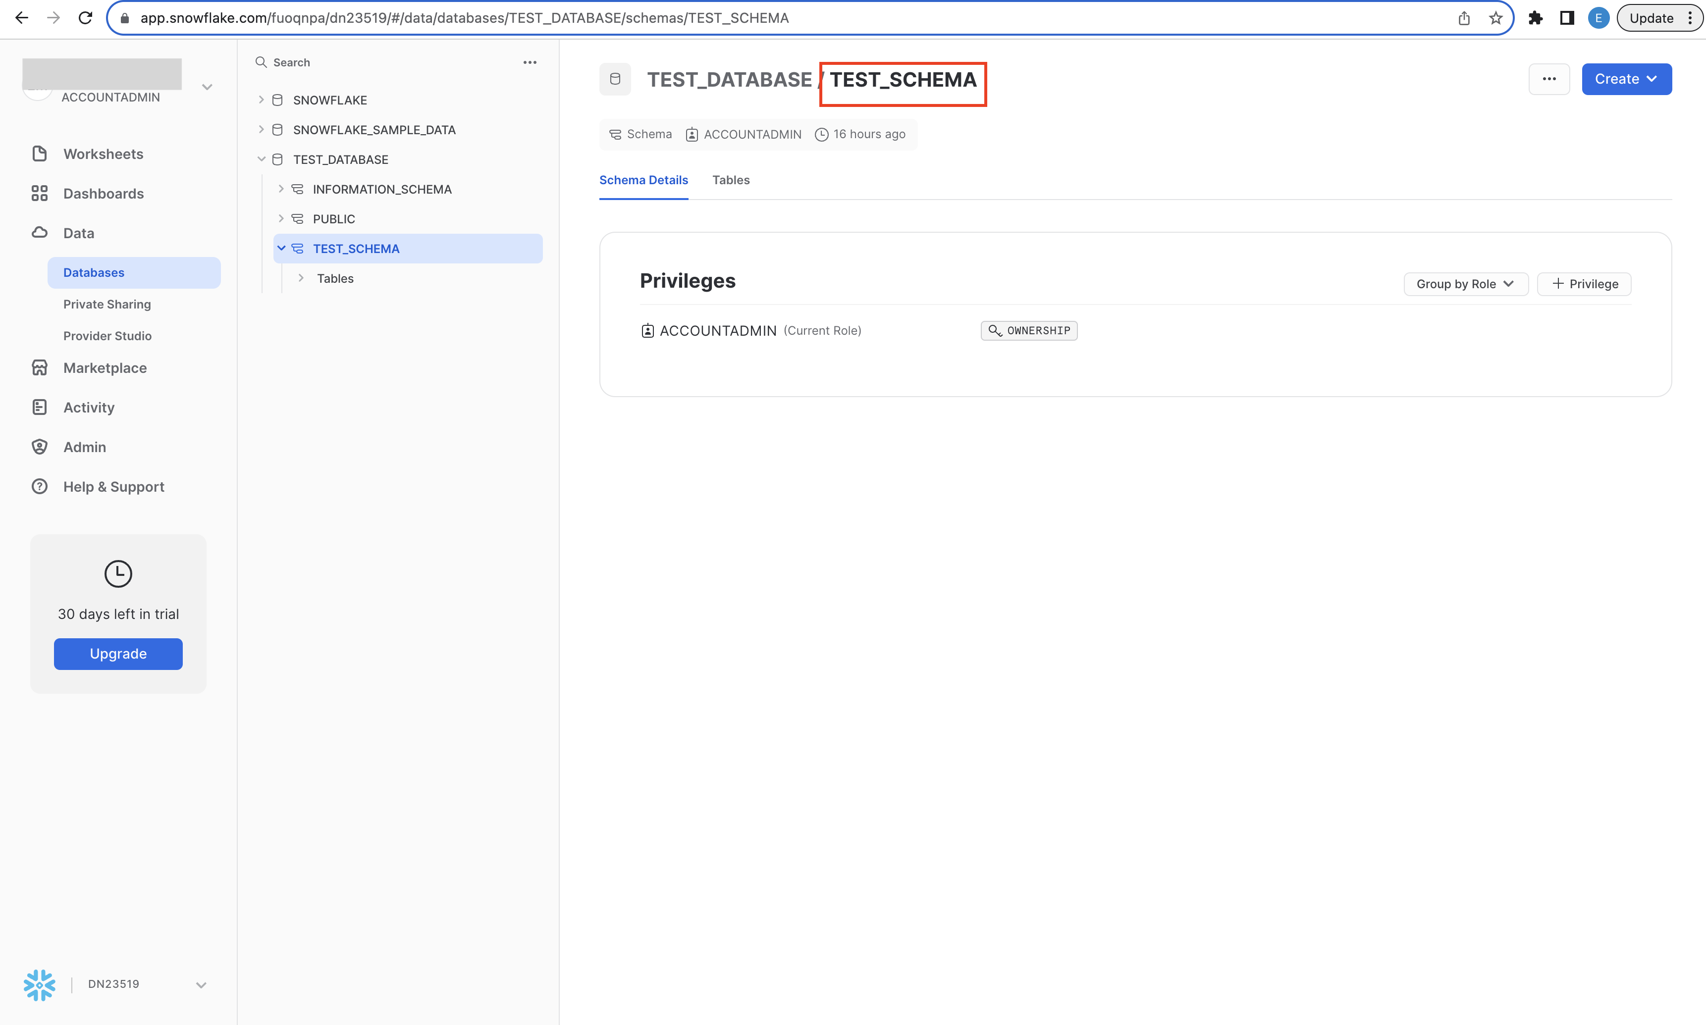Viewport: 1706px width, 1025px height.
Task: Click TEST_DATABASE breadcrumb in header
Action: click(x=729, y=79)
